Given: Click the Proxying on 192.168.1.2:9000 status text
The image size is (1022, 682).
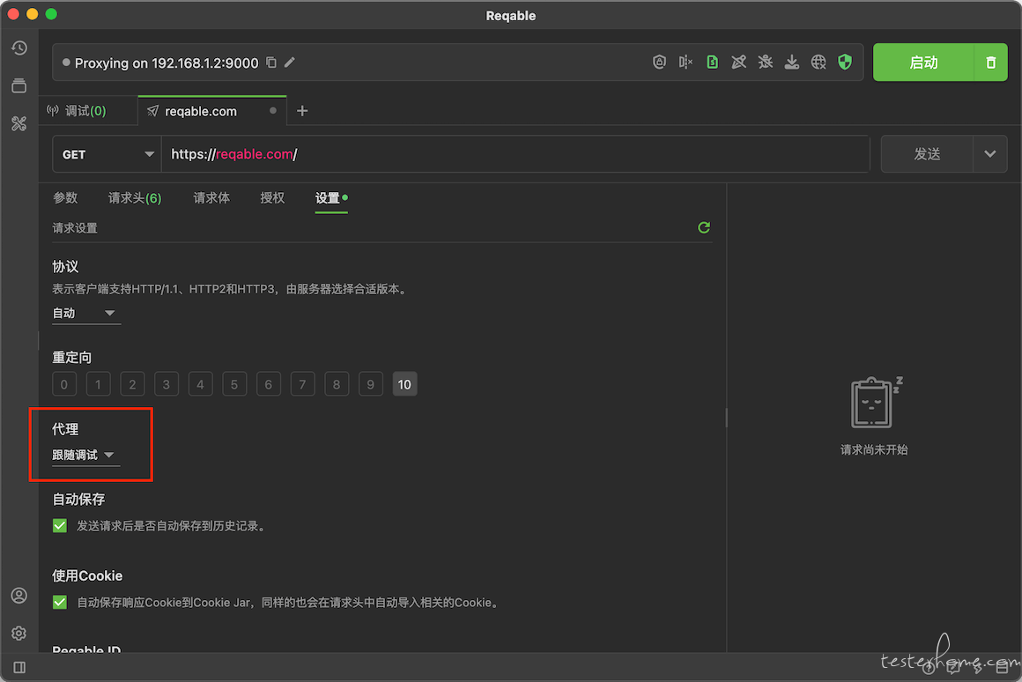Looking at the screenshot, I should pos(167,63).
